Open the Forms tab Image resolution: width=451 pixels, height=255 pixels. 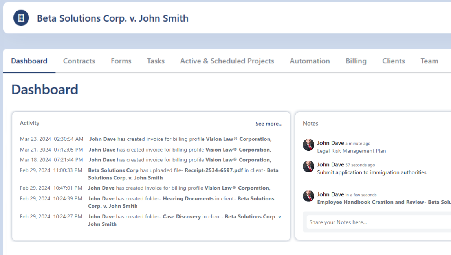pyautogui.click(x=121, y=61)
